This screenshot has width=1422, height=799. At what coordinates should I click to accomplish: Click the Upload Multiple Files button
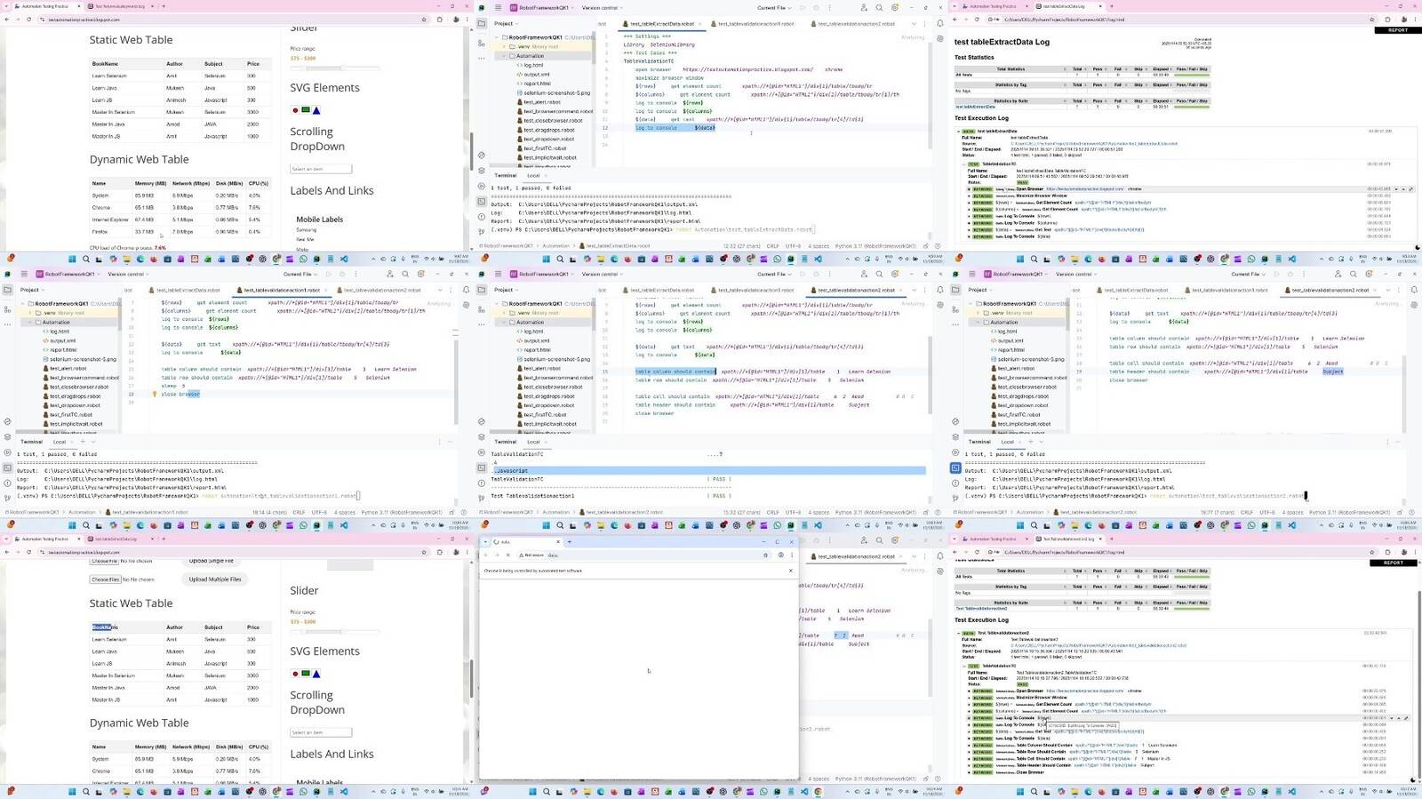click(x=215, y=579)
